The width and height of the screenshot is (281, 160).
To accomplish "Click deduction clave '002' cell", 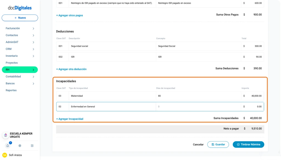I will 63,57.
